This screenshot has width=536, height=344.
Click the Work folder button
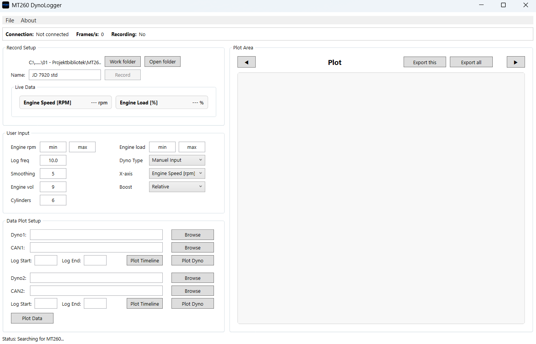(123, 62)
